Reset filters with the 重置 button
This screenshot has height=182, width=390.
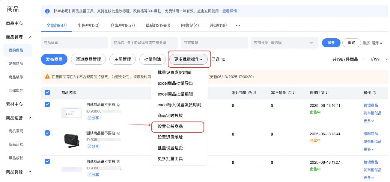tap(351, 43)
